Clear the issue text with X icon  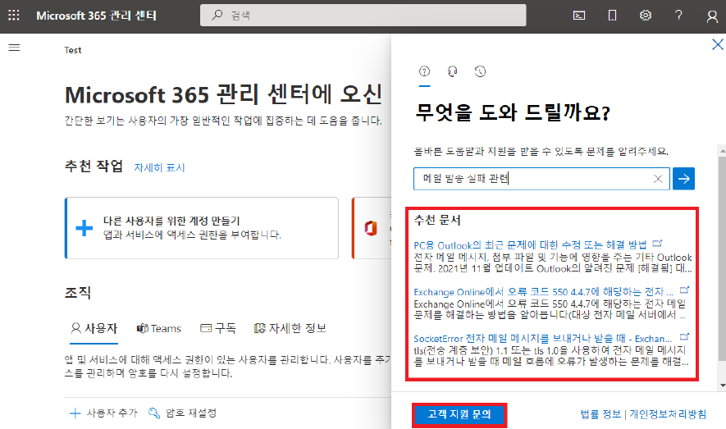[x=658, y=179]
